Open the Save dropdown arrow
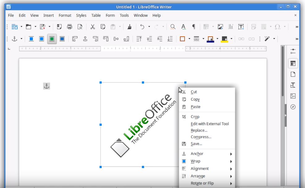 (49, 27)
